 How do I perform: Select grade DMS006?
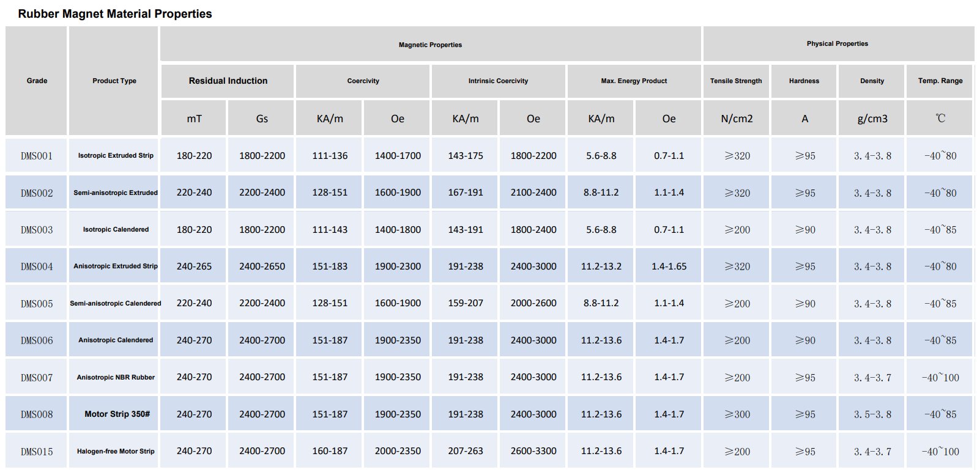coord(37,340)
